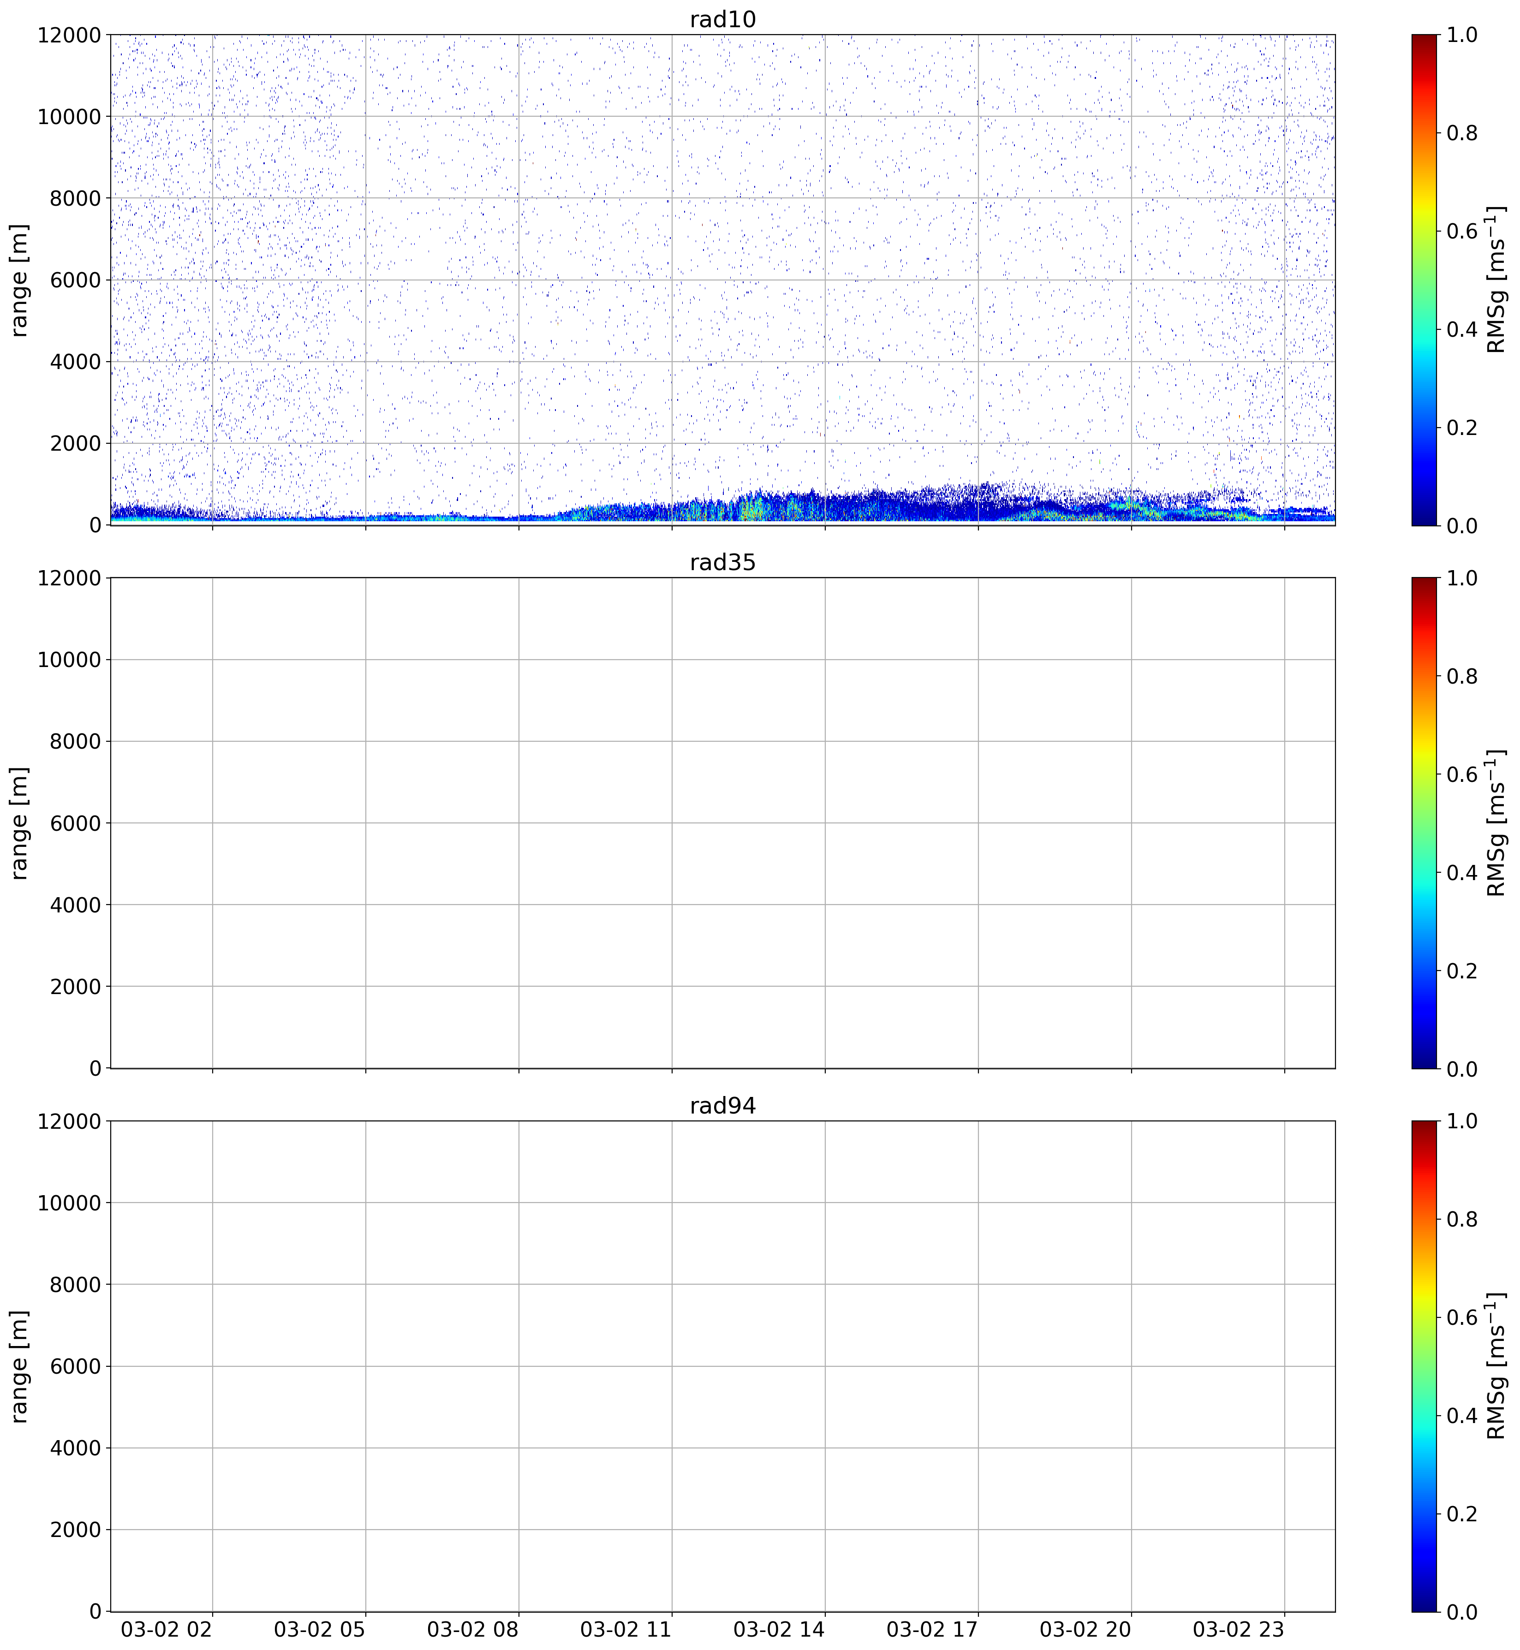Viewport: 1520px width, 1650px height.
Task: Click the 8000 range tick on rad94 plot
Action: click(76, 1285)
